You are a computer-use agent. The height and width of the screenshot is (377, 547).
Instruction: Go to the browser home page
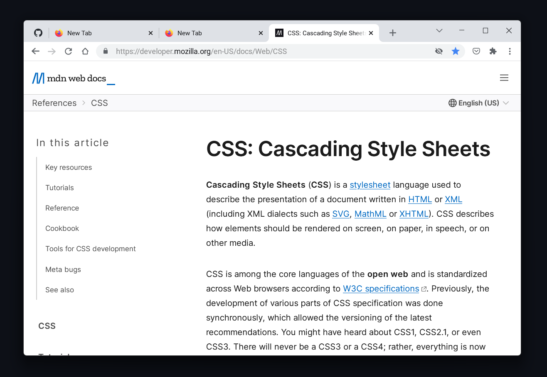[85, 51]
